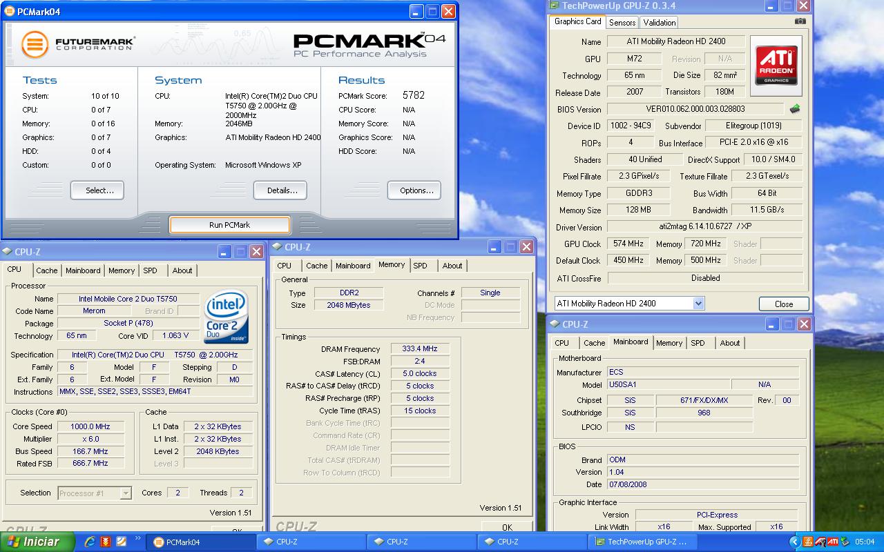The width and height of the screenshot is (884, 552).
Task: Click the Futuremark Corporation logo
Action: click(77, 44)
